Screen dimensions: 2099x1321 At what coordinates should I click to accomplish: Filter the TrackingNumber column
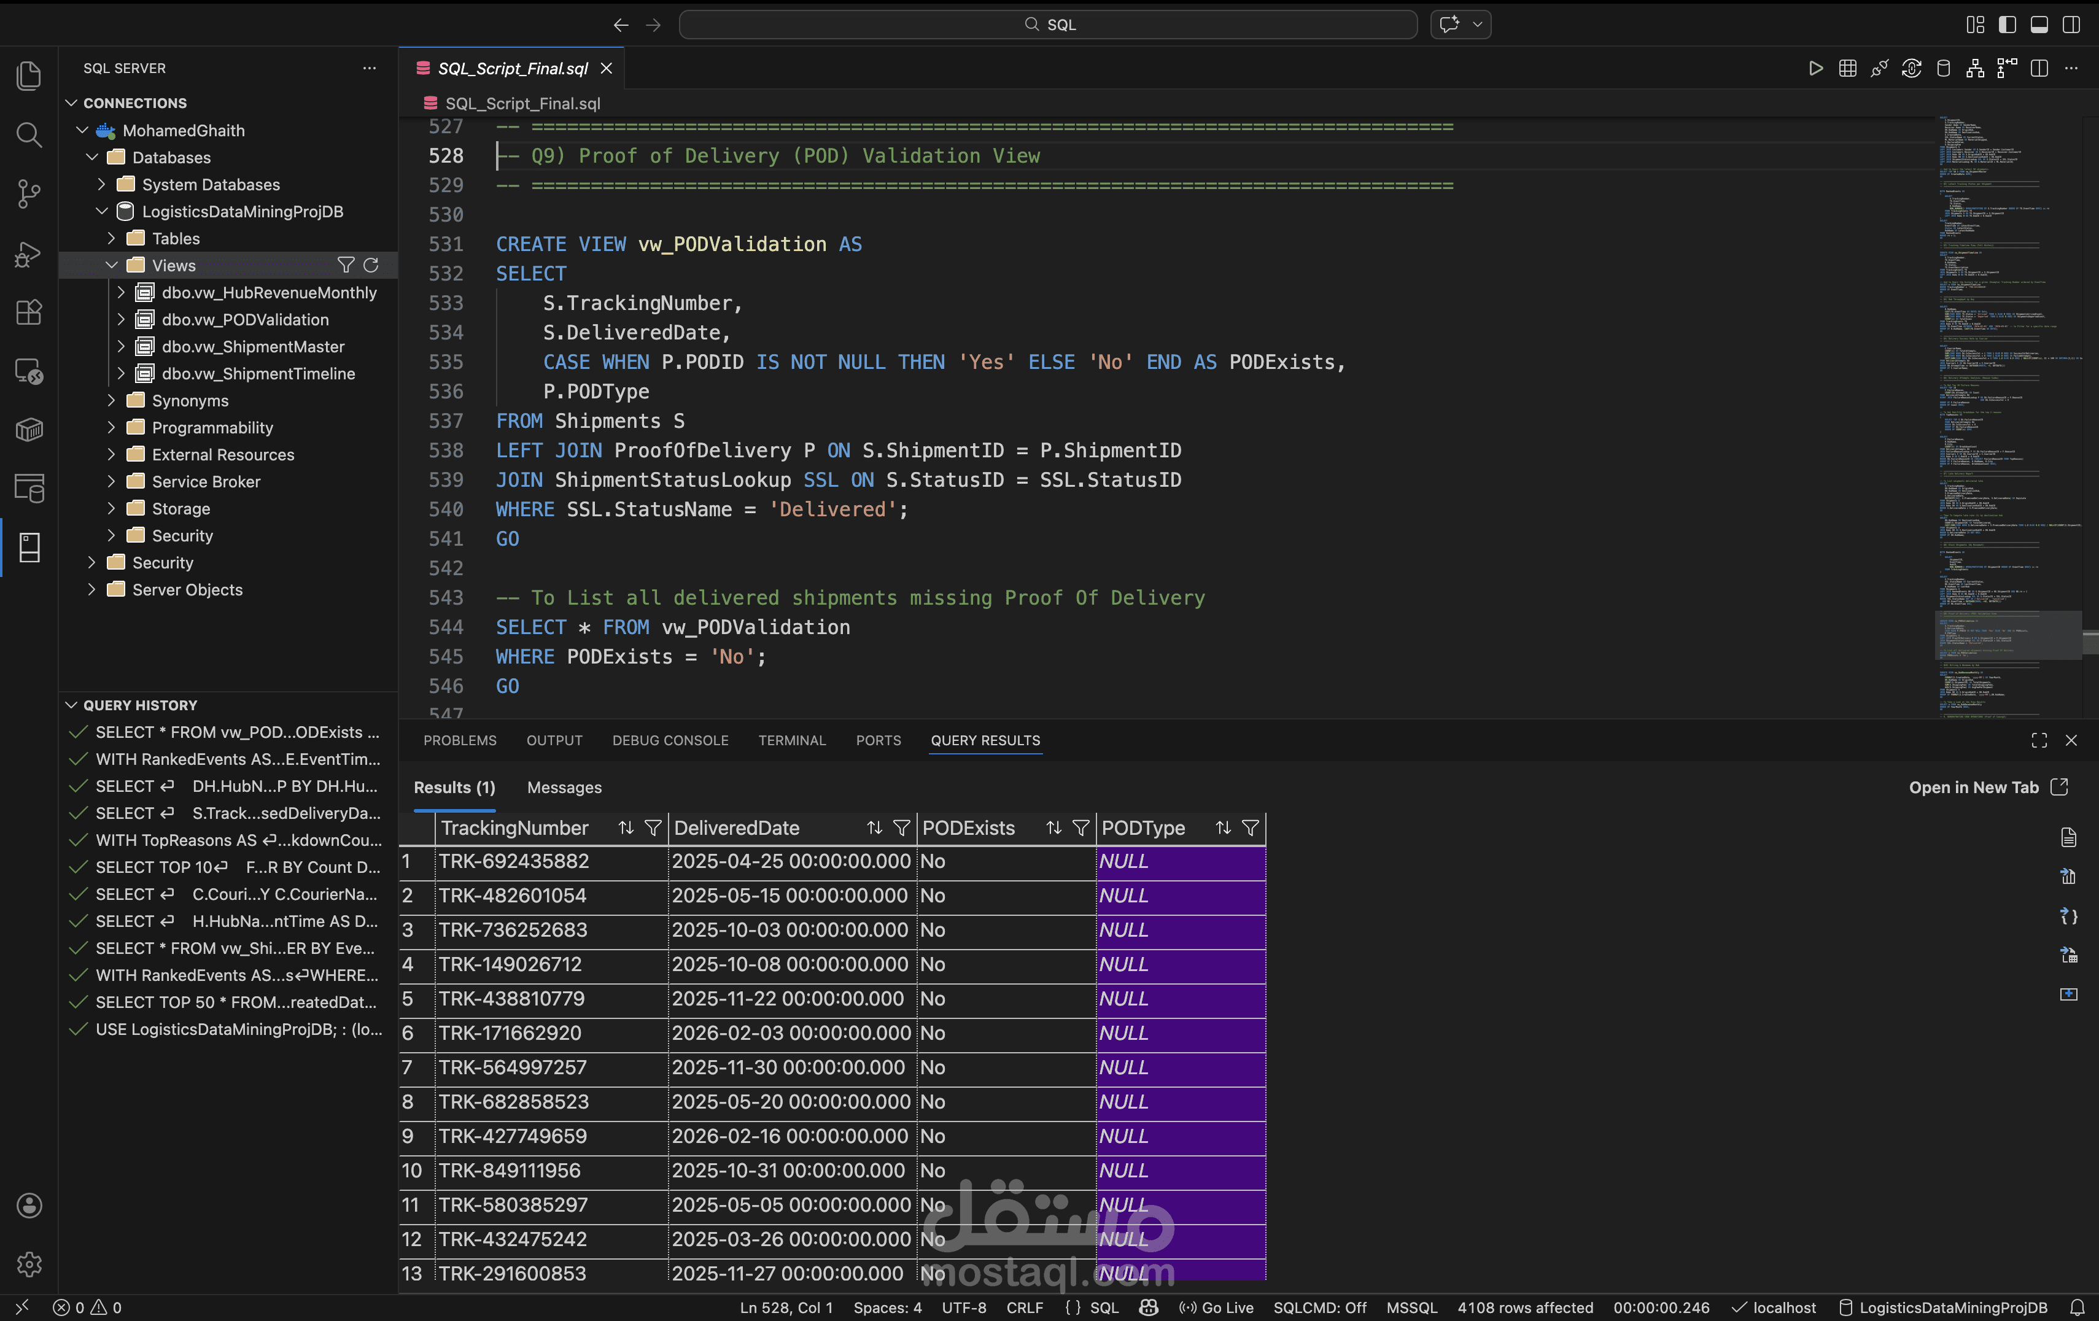point(653,828)
